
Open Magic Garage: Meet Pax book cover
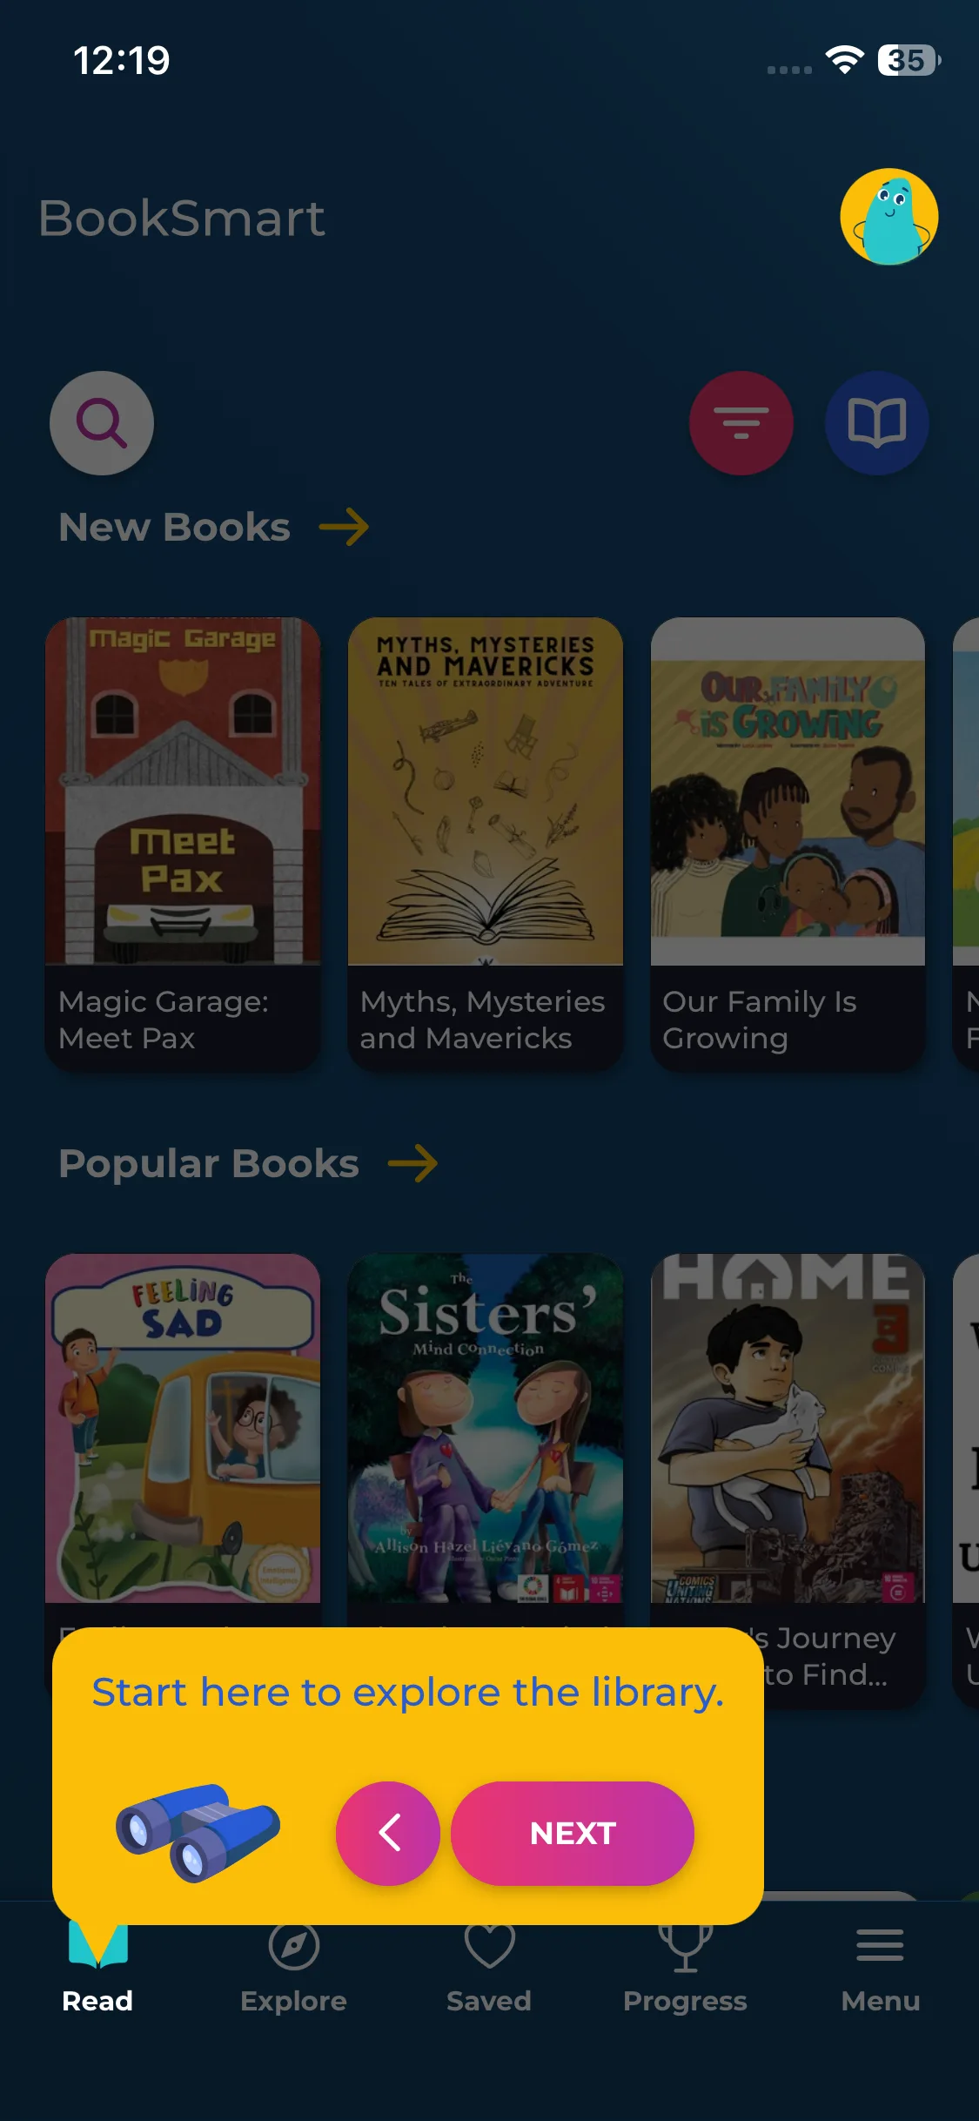pos(183,791)
